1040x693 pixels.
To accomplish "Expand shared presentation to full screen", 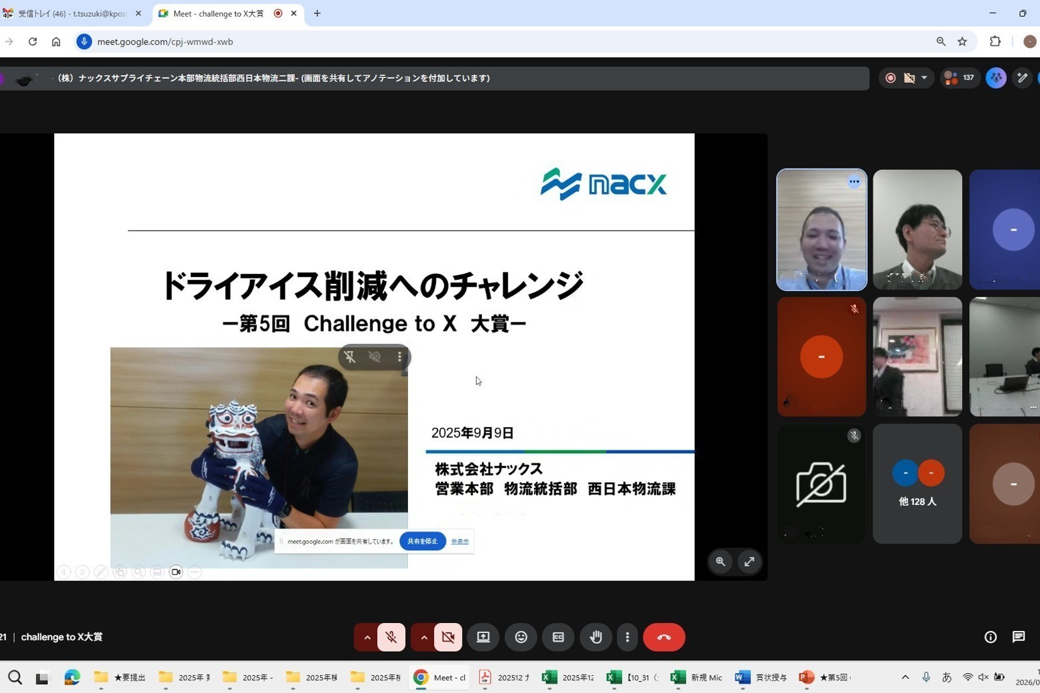I will [x=749, y=562].
